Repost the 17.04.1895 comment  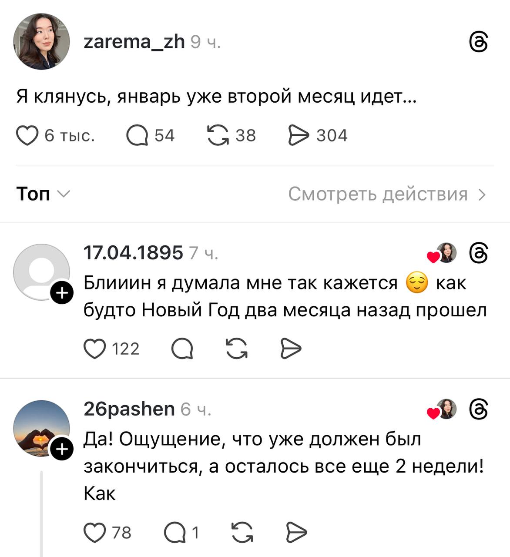coord(237,349)
